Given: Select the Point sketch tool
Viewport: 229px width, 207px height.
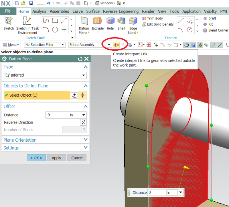Looking at the screenshot, I should click(64, 30).
